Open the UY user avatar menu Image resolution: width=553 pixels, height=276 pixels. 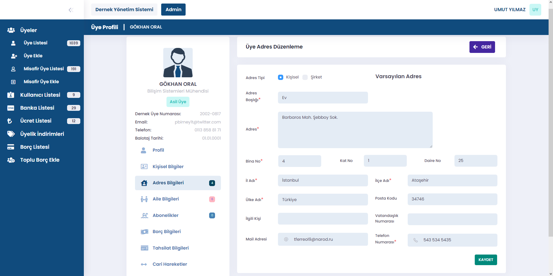[x=535, y=10]
